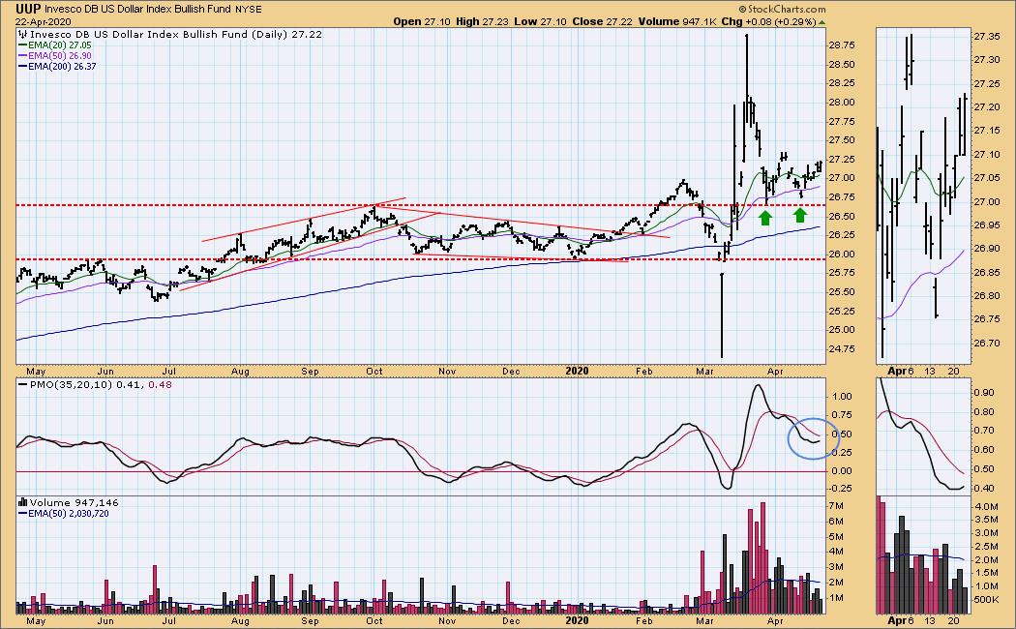Click the NYSE exchange label
The image size is (1016, 629).
[x=250, y=10]
